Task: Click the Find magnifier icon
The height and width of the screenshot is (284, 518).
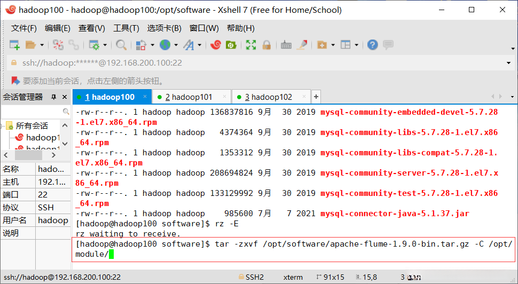Action: pos(121,45)
